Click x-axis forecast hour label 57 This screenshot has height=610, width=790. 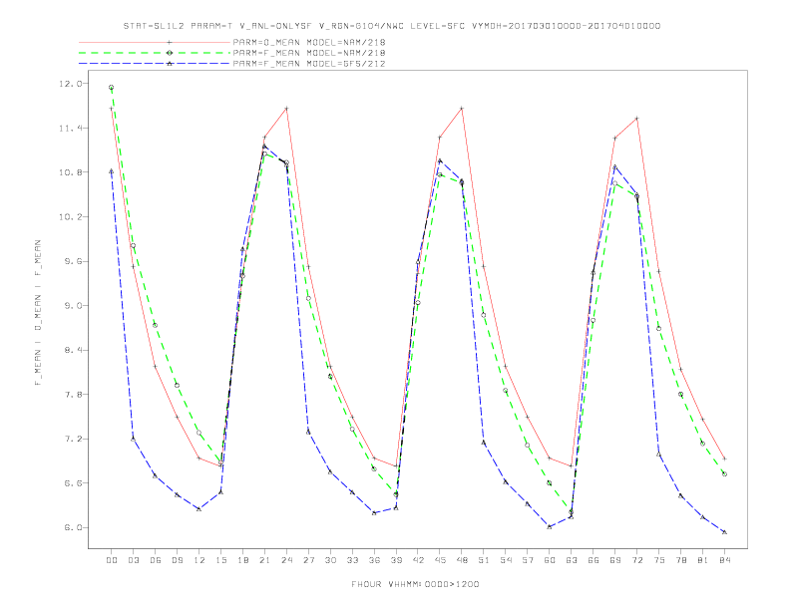tap(528, 560)
